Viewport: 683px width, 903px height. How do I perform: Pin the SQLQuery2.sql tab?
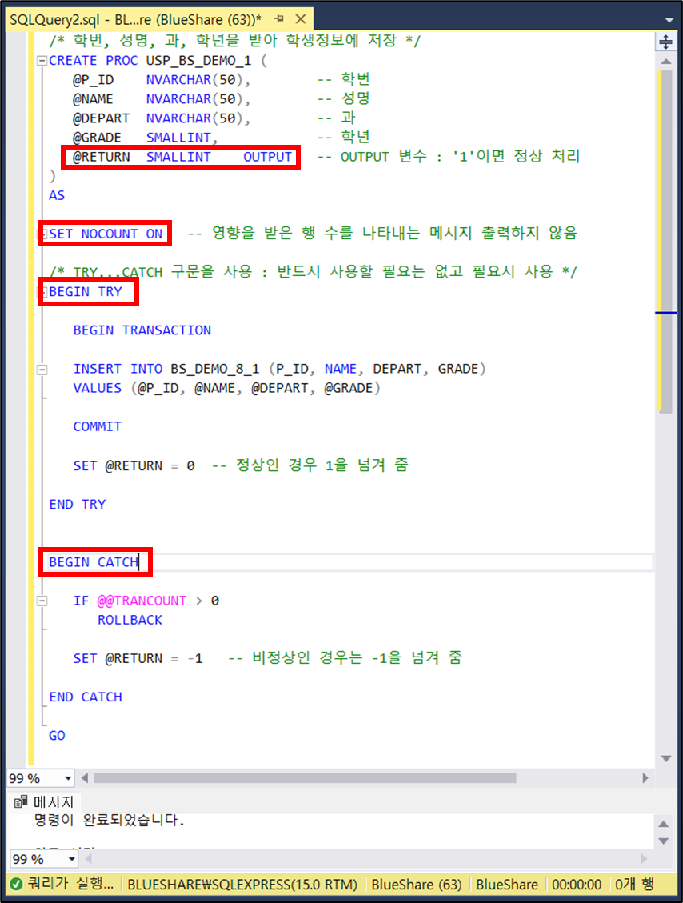[279, 19]
